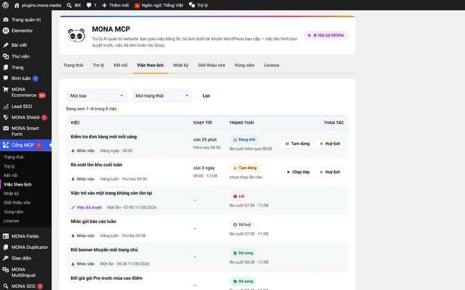This screenshot has width=465, height=290.
Task: Click the task title Đổi giá gói Pro trước mùa cao điểm
Action: (107, 278)
